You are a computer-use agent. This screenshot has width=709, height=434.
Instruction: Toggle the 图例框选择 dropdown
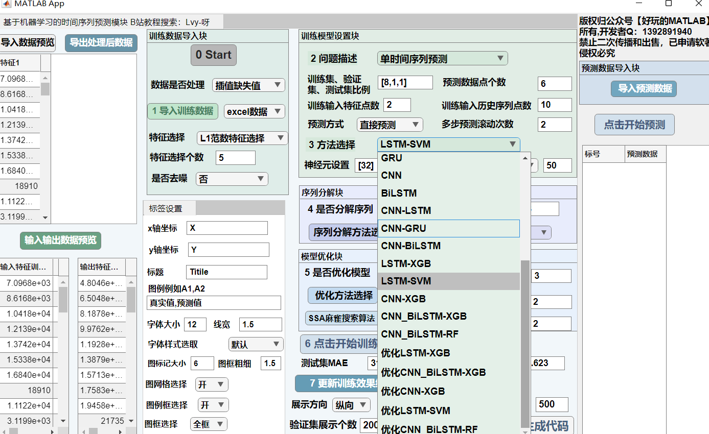[213, 405]
